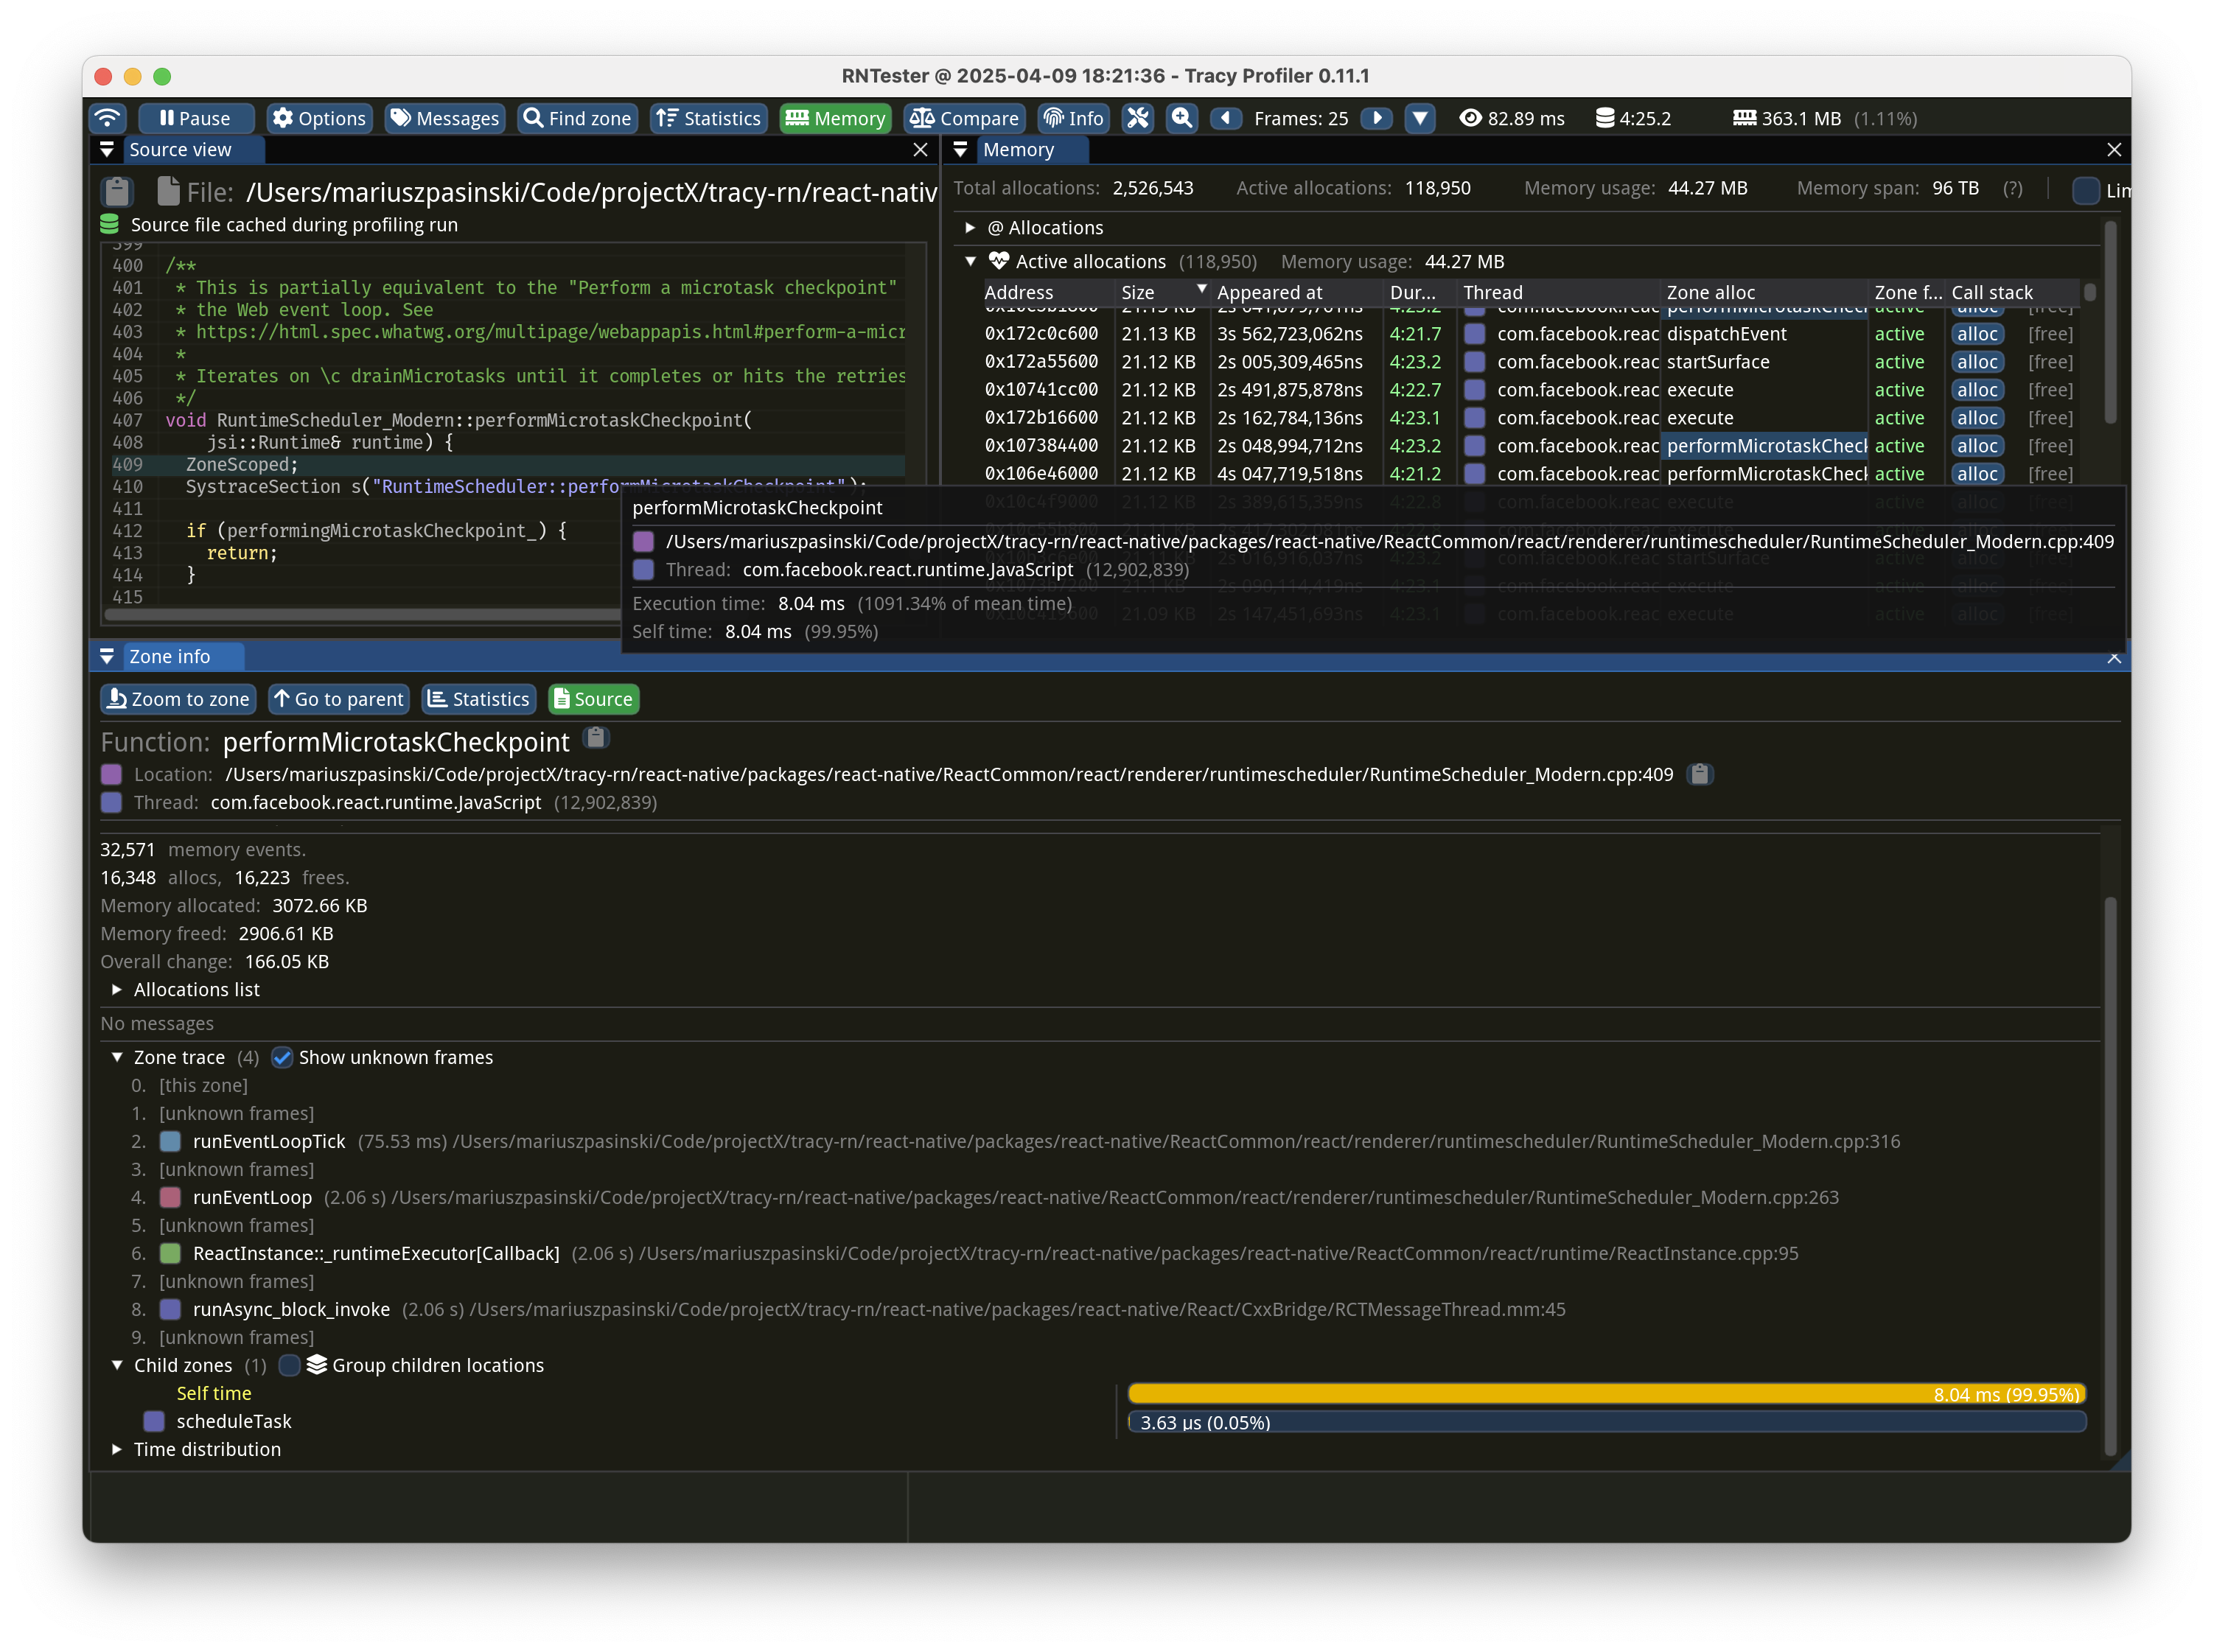The image size is (2214, 1652).
Task: Open the tools wrench icon button
Action: pos(1137,118)
